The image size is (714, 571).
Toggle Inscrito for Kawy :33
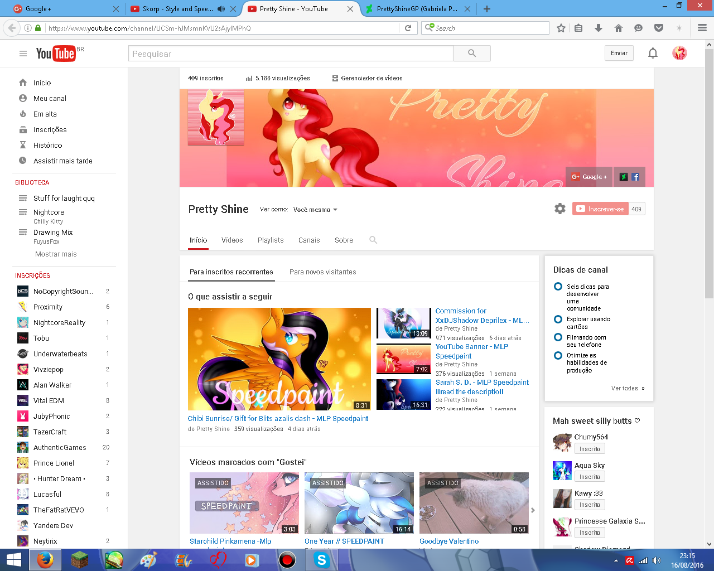coord(590,505)
